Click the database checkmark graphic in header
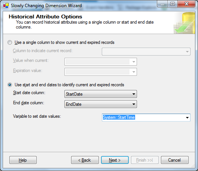This screenshot has height=171, width=198. pos(184,23)
